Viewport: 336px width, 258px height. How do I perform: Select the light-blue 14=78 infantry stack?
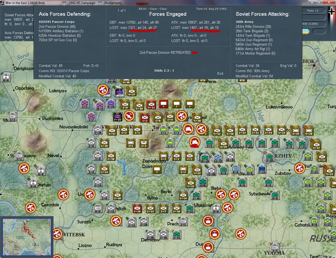pos(218,158)
